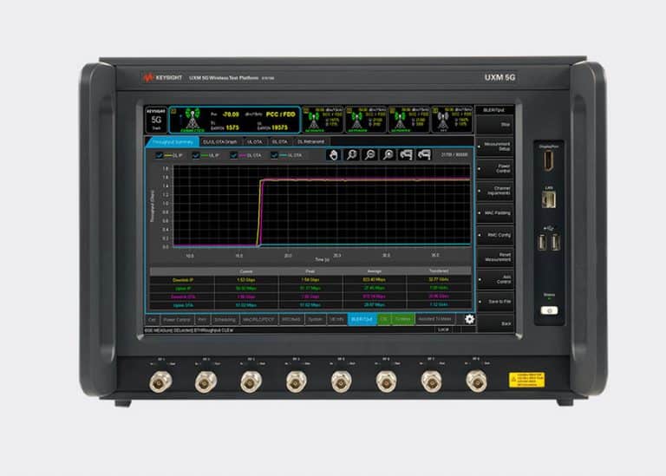The height and width of the screenshot is (476, 666).
Task: Open the DL Retransmit tab
Action: tap(311, 142)
